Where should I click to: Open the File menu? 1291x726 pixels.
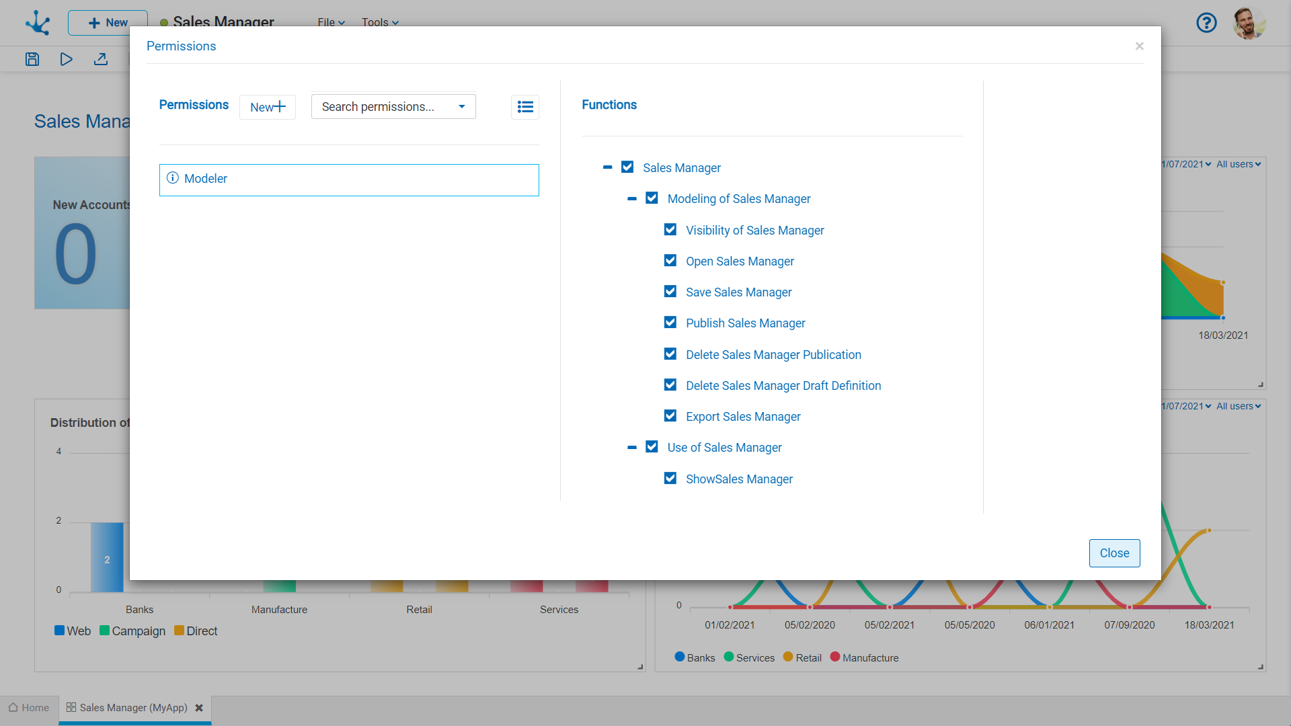point(331,22)
